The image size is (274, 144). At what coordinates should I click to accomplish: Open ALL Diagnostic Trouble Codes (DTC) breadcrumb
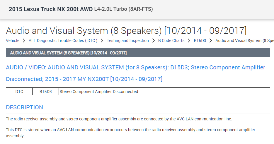[x=63, y=41]
